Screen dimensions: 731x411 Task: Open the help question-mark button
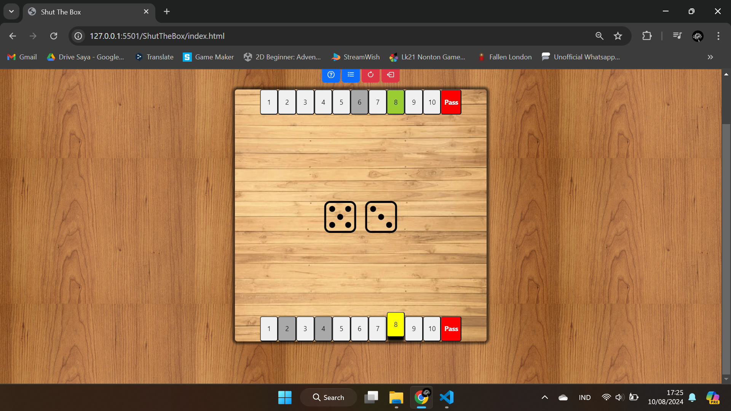[331, 75]
